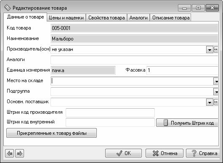Confirm changes with the OK button
The height and width of the screenshot is (163, 223).
(x=123, y=153)
